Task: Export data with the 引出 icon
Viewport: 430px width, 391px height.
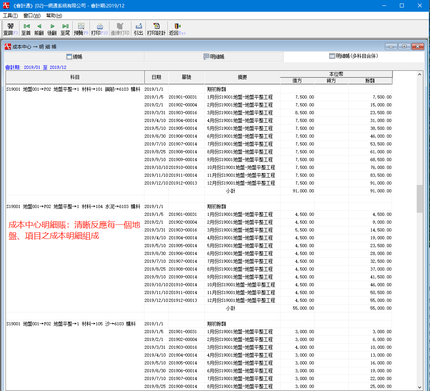Action: coord(139,29)
